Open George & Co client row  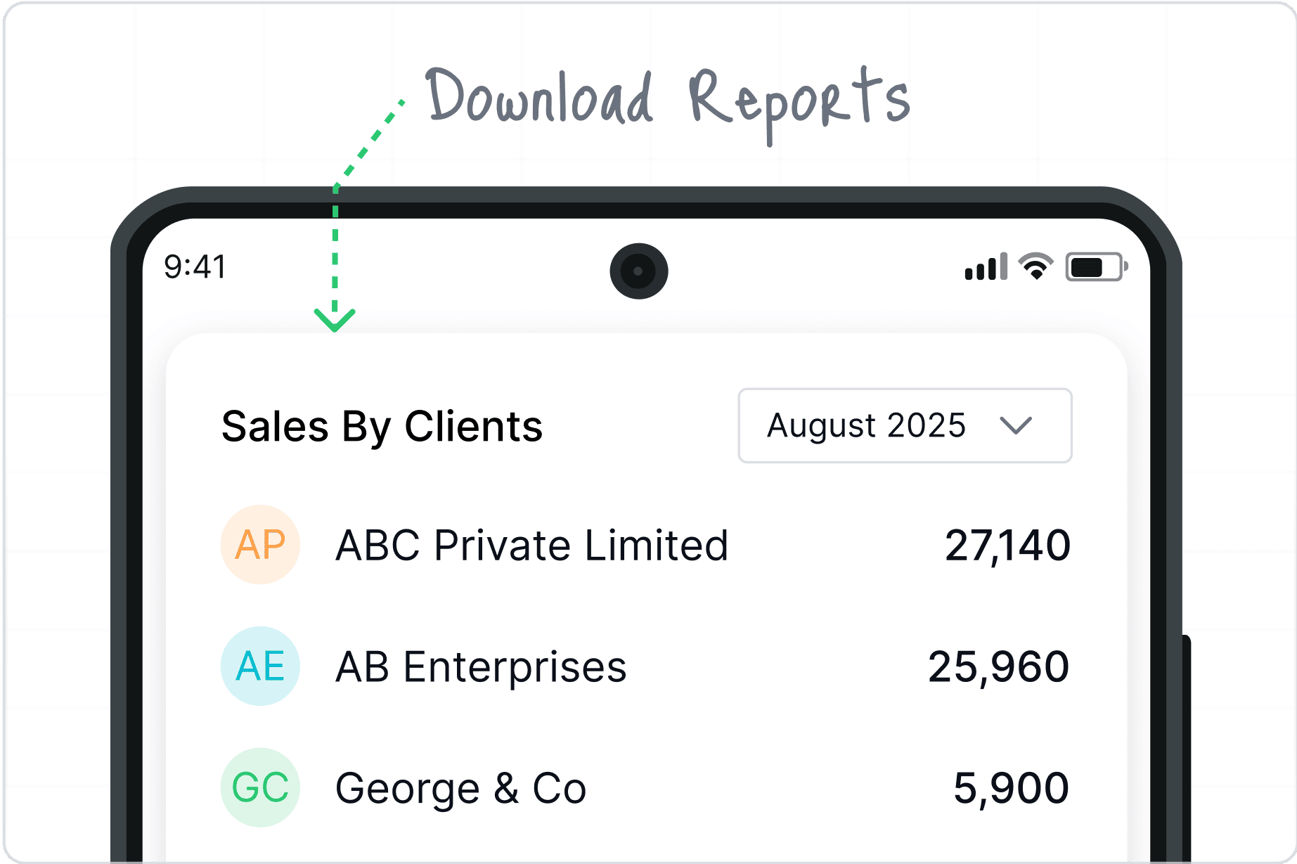pos(646,787)
